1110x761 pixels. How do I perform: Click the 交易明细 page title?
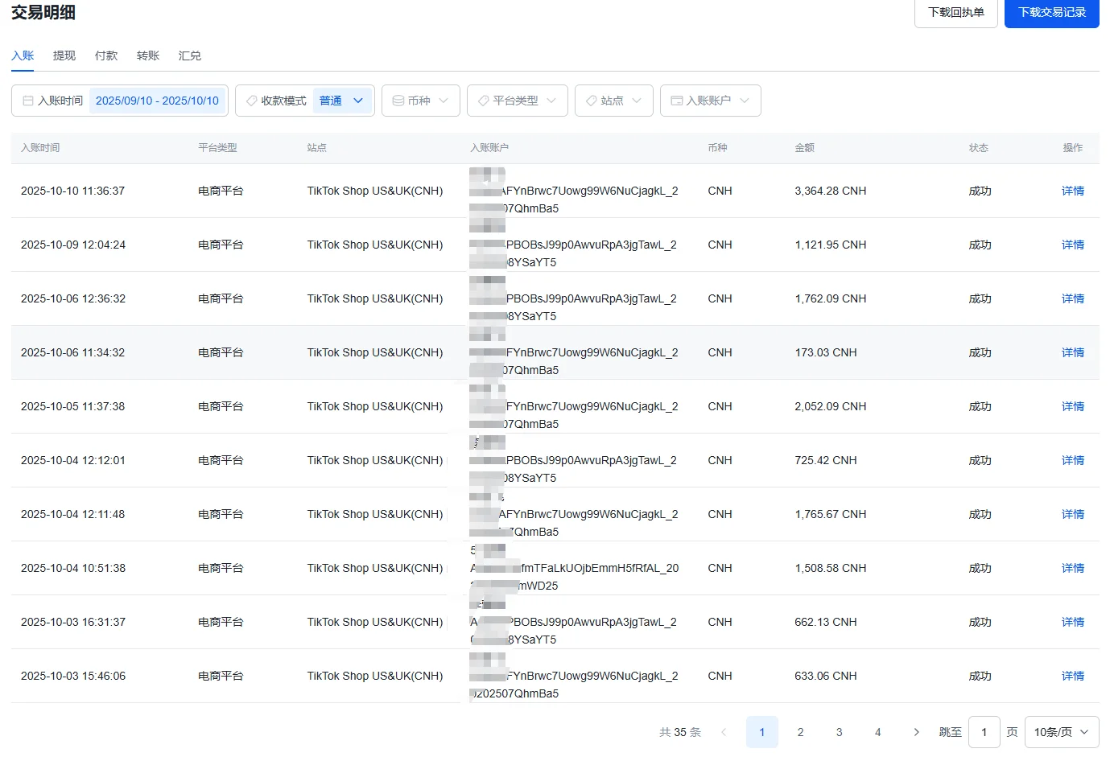coord(43,12)
